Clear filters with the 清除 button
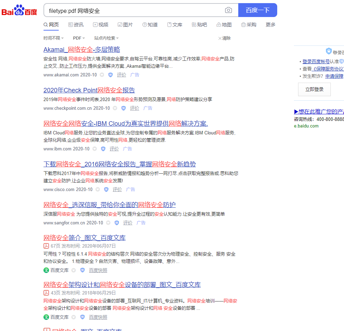The width and height of the screenshot is (344, 331). click(x=224, y=38)
